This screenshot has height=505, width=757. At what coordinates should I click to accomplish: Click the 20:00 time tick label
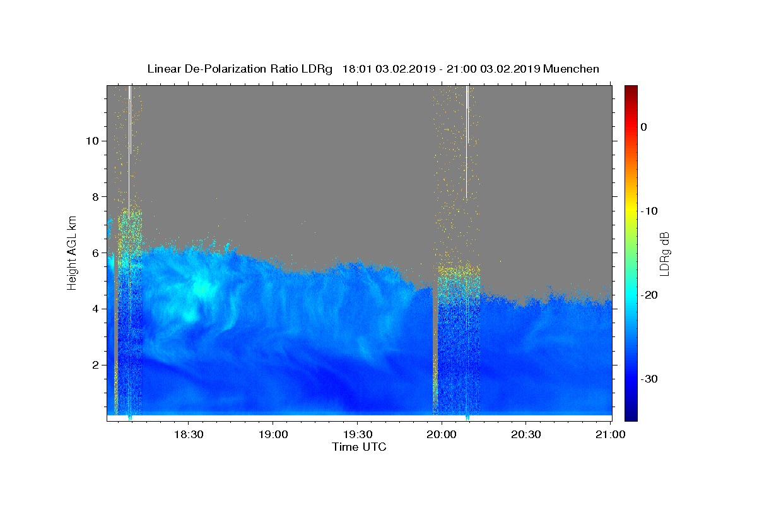442,435
